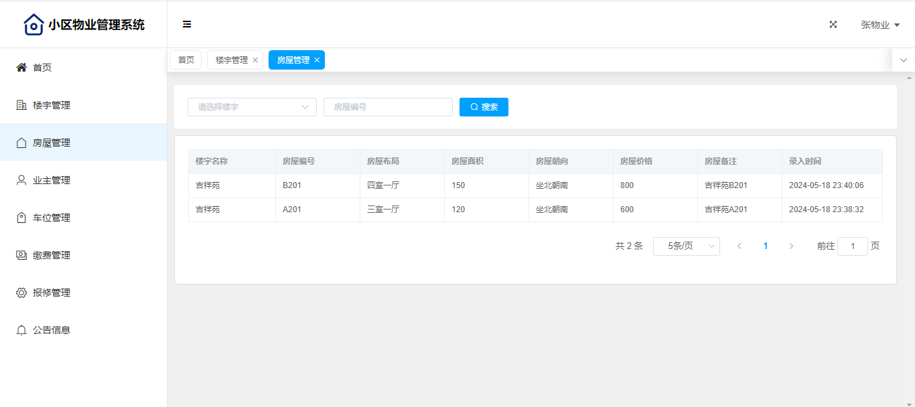Close the 房屋管理 tab

click(x=317, y=60)
